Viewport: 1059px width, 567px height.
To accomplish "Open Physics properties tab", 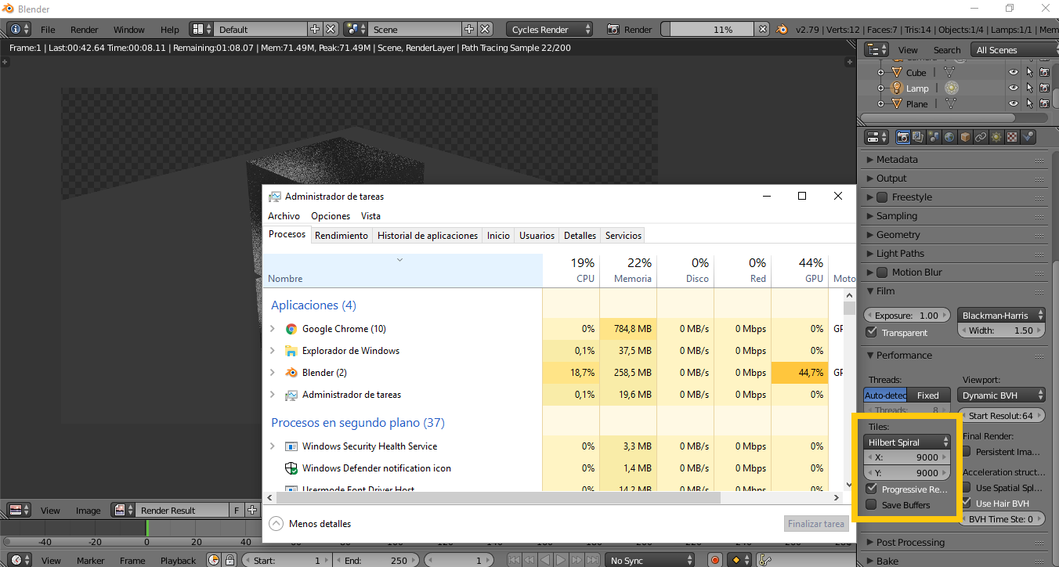I will tap(1028, 137).
